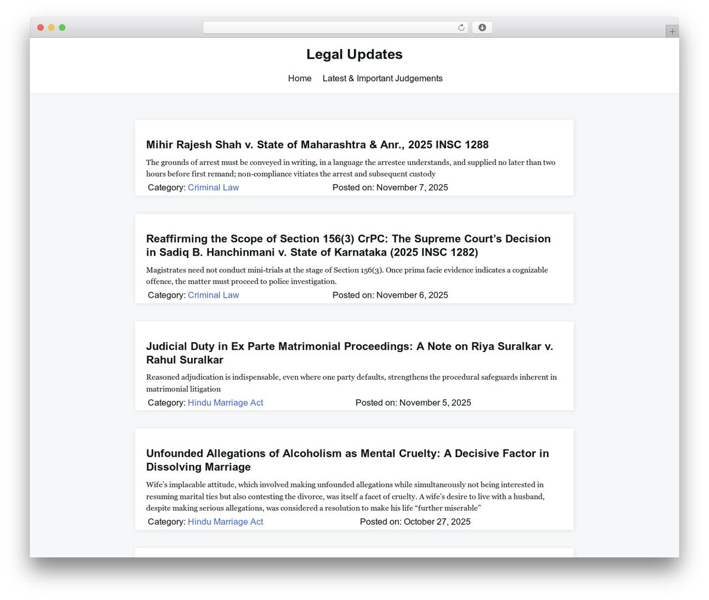Open the Riya Suralkar v. Rahul Suralkar note

click(350, 353)
